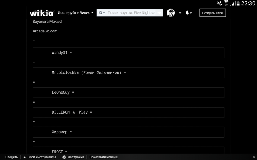
Task: Click the Фирамир = code block
Action: click(x=128, y=132)
